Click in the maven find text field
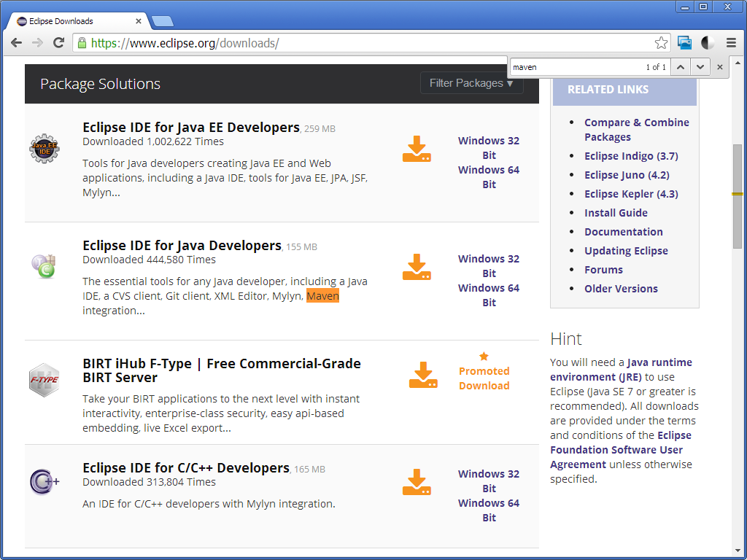Screen dimensions: 747x560 click(573, 67)
